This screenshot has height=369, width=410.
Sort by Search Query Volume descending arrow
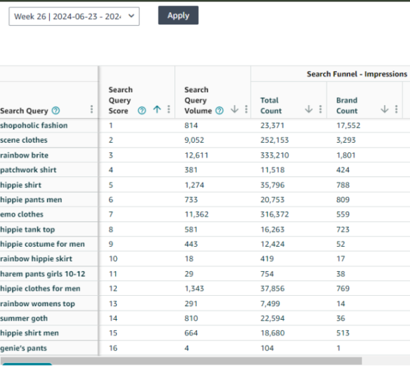pyautogui.click(x=234, y=110)
